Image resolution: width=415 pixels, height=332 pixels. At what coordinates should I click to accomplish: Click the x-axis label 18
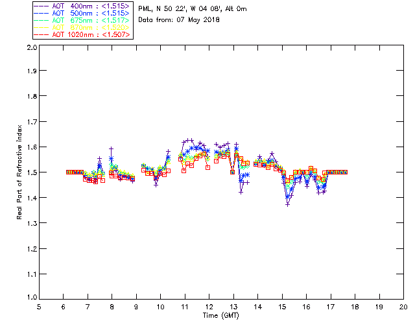point(355,307)
